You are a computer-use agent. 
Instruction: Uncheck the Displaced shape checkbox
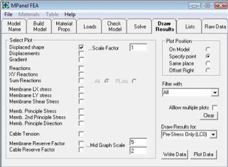pos(81,47)
